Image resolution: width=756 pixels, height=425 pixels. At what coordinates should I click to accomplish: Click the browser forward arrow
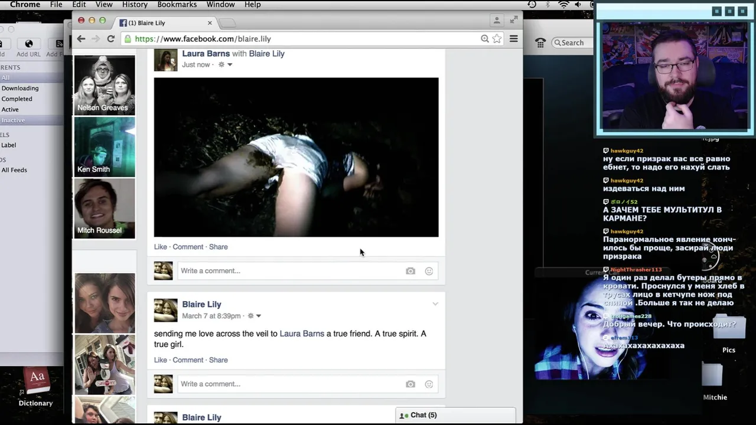(x=96, y=39)
